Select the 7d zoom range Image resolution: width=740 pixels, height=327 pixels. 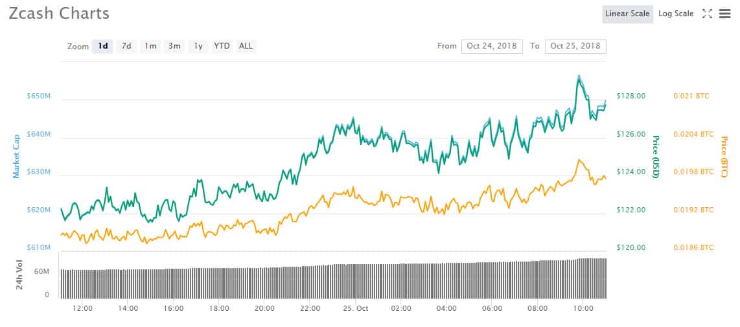point(126,46)
